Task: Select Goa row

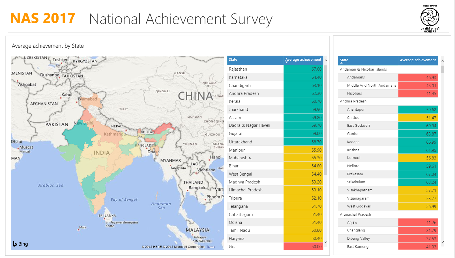Action: (x=275, y=247)
